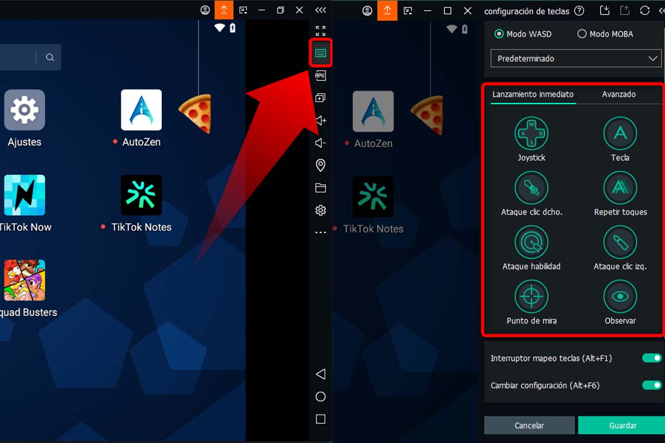Select the Punto de mira crosshair
Image resolution: width=665 pixels, height=443 pixels.
tap(531, 297)
